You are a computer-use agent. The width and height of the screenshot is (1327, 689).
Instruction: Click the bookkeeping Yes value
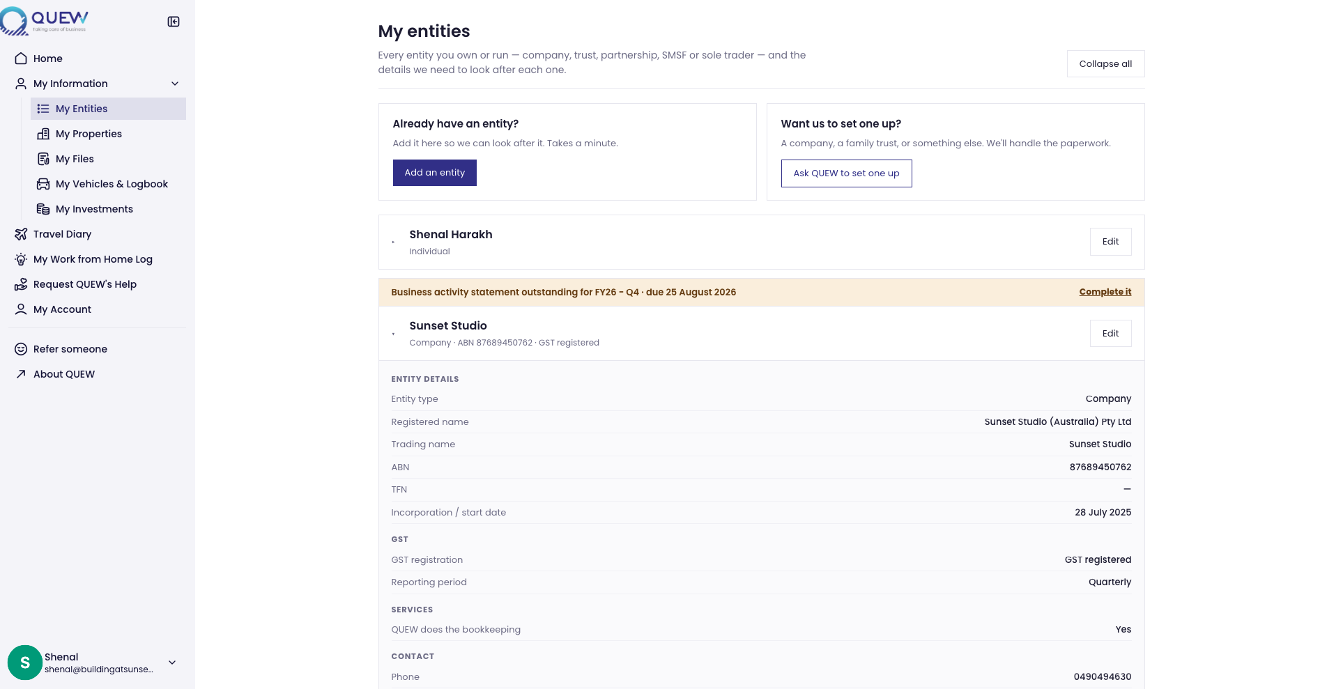pos(1123,629)
